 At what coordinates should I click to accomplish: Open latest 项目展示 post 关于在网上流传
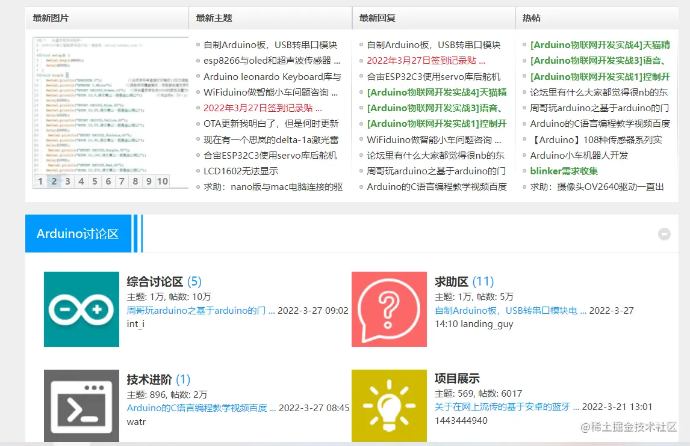[x=507, y=406]
